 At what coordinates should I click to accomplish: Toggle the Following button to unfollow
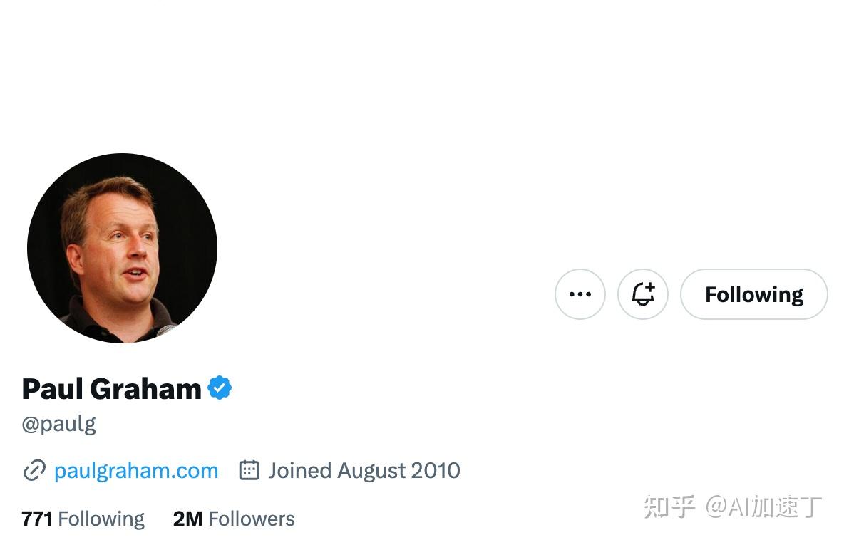[x=753, y=294]
